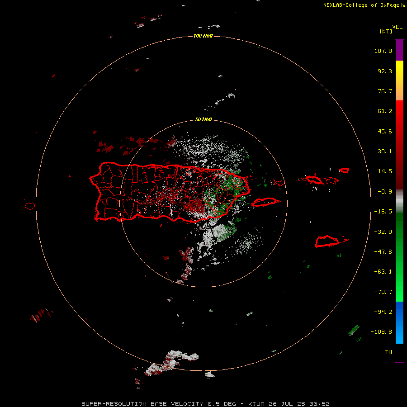
Task: Pick the blue segment of the velocity color bar
Action: (399, 322)
